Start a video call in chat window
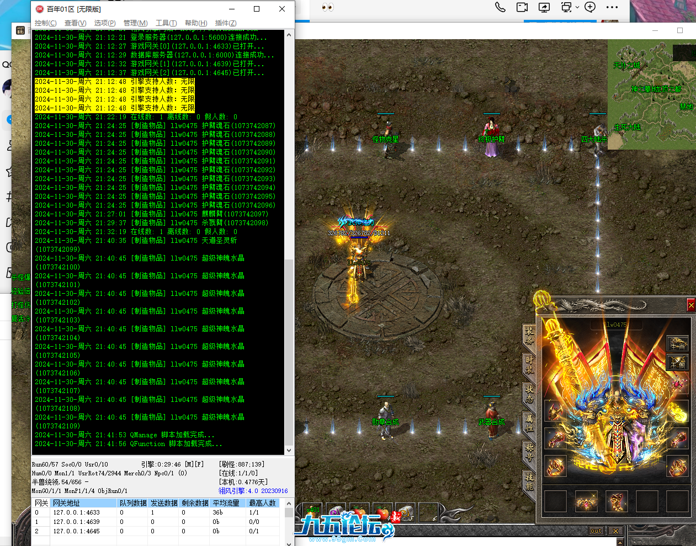The image size is (696, 546). tap(522, 7)
